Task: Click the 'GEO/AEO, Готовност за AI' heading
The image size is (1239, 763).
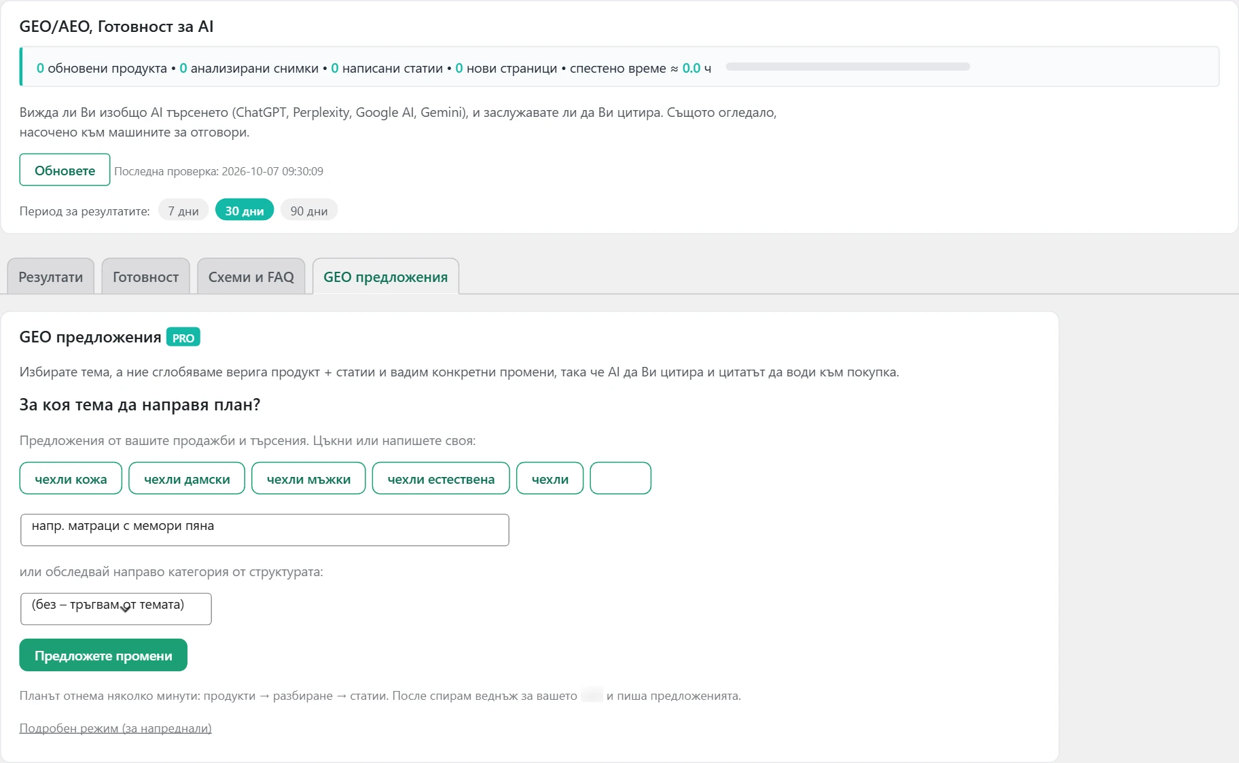Action: point(116,26)
